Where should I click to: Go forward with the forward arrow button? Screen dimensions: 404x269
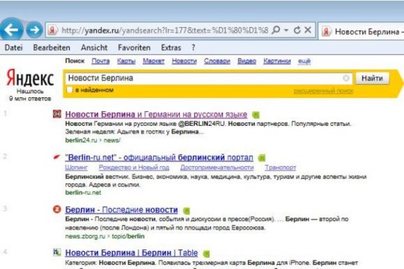point(34,30)
